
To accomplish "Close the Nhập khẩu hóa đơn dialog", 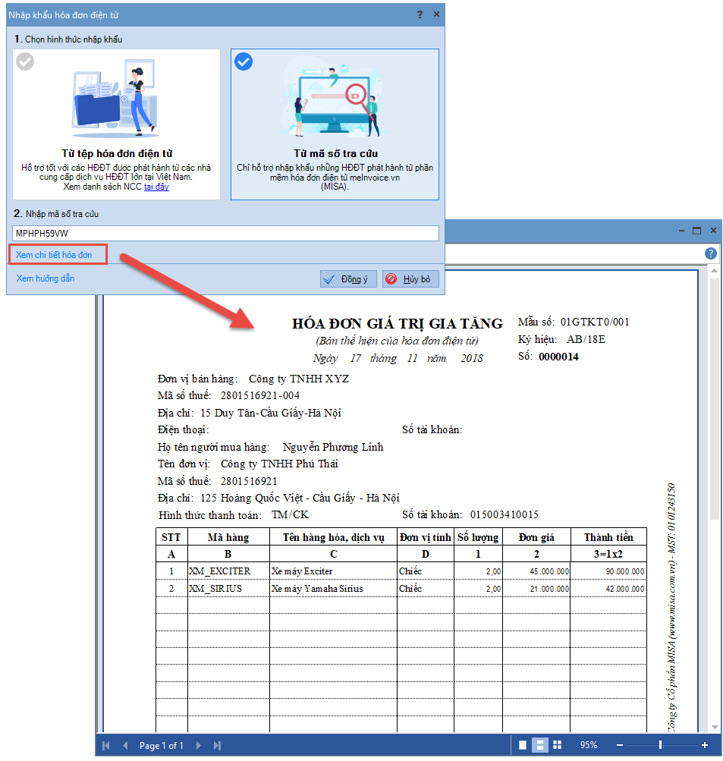I will (436, 14).
